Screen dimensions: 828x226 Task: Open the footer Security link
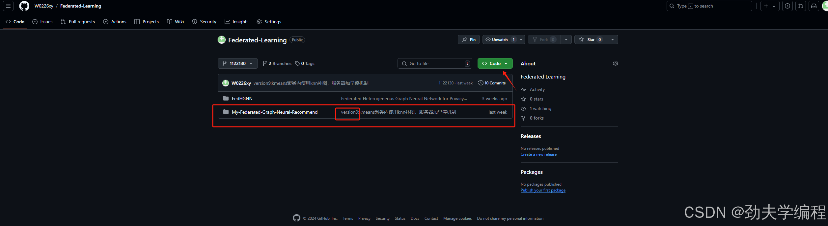click(x=382, y=218)
